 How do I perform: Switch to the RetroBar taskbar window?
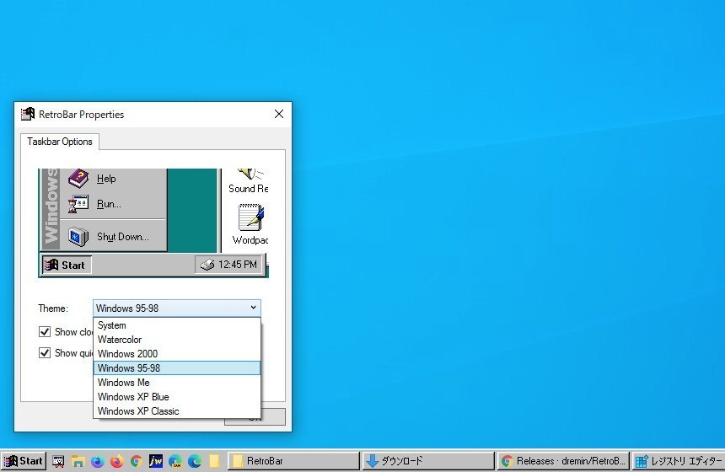point(293,461)
